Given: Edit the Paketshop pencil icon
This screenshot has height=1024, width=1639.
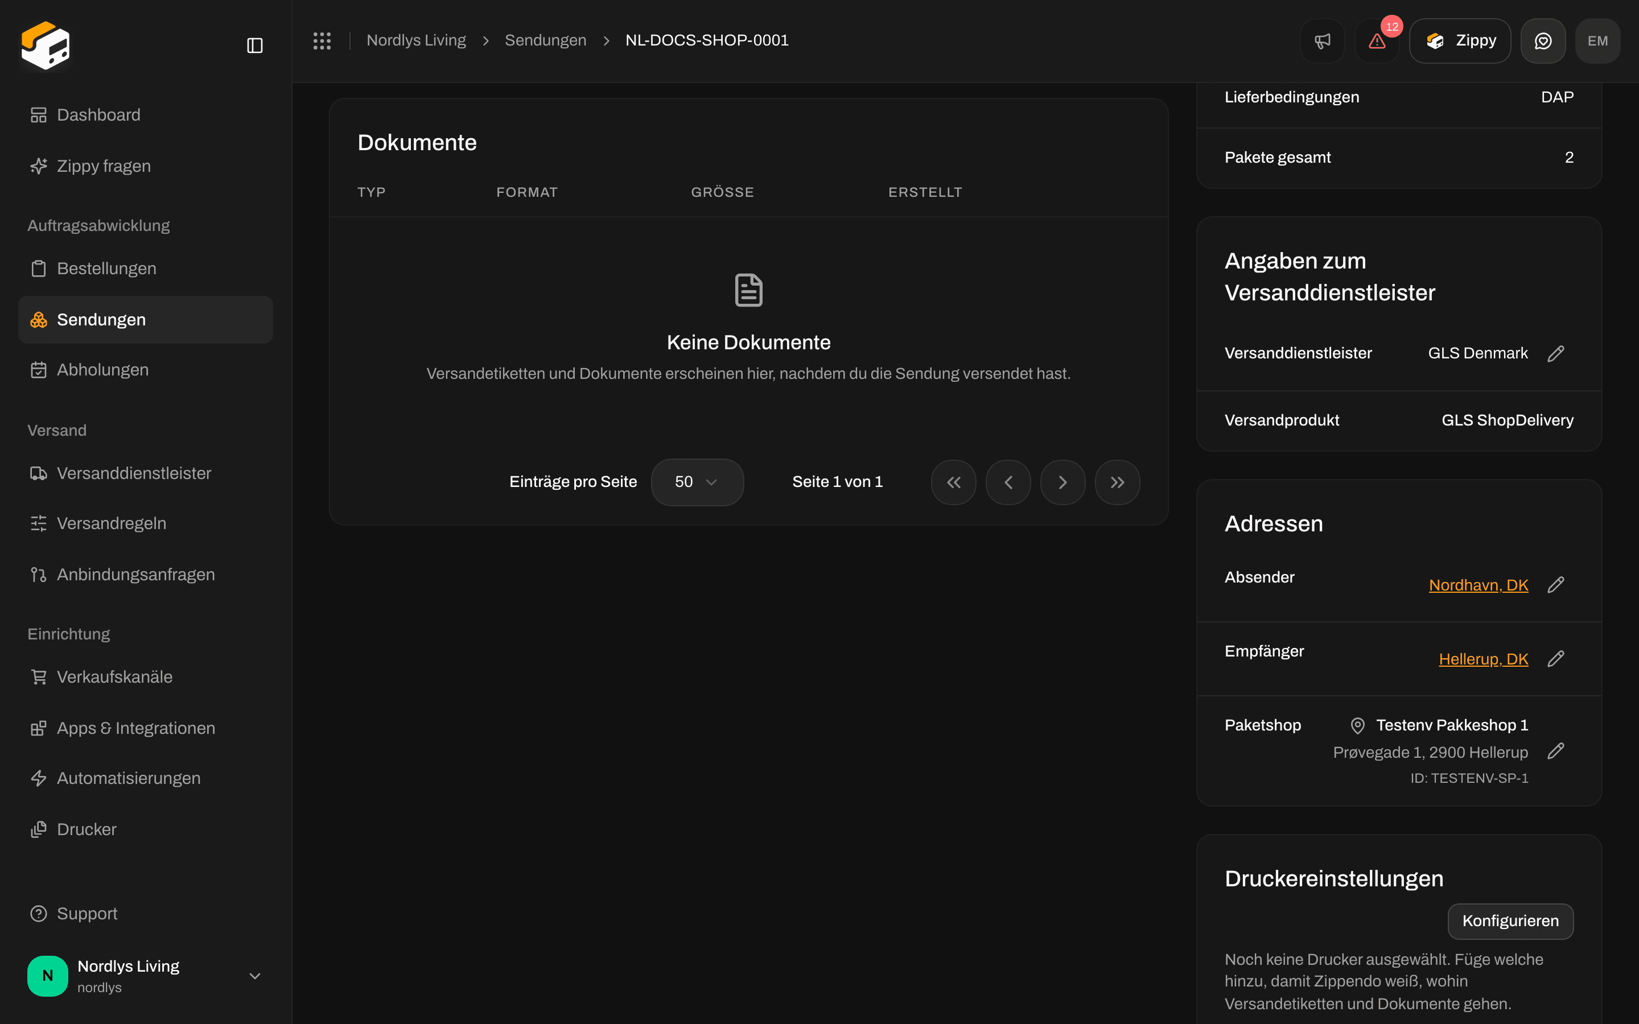Looking at the screenshot, I should 1556,750.
